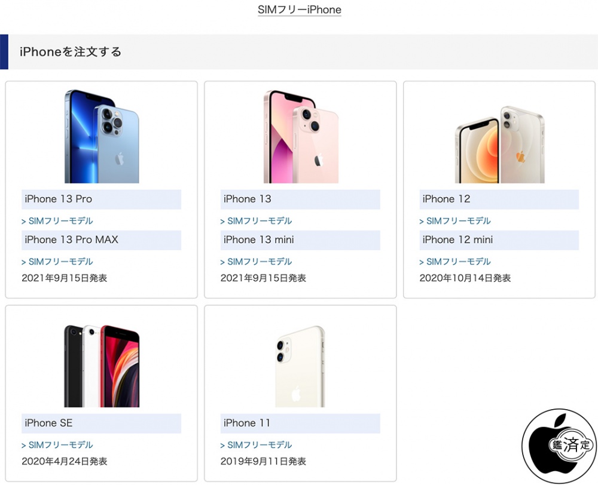Click the iPhone SE product image
The width and height of the screenshot is (598, 485).
(x=102, y=366)
